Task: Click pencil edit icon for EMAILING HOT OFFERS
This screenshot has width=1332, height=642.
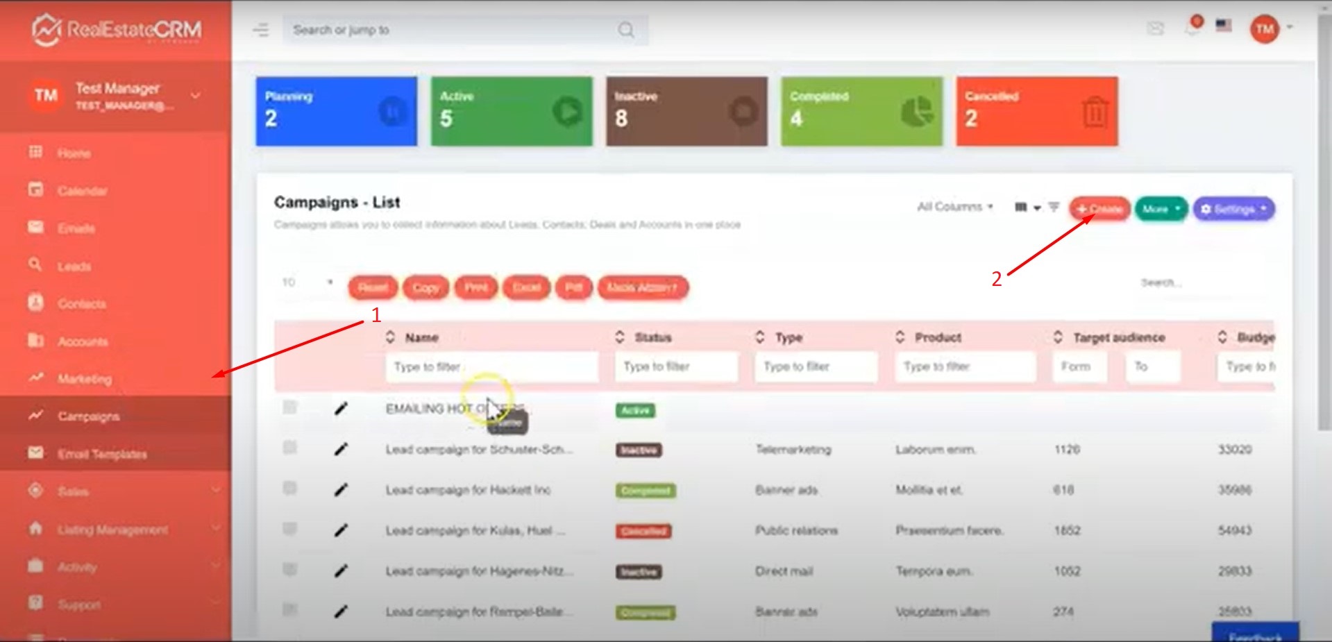Action: [341, 409]
